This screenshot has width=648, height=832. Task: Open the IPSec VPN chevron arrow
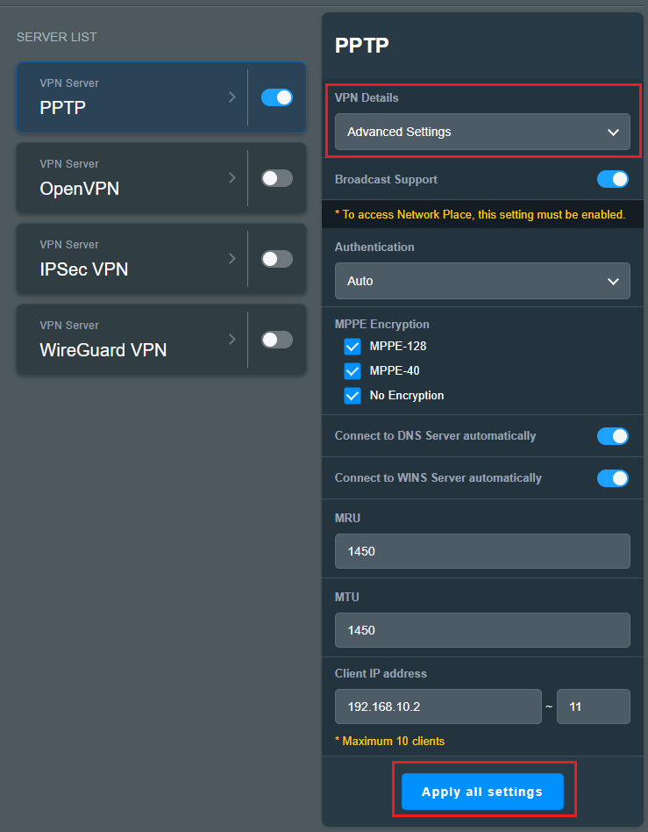coord(232,258)
